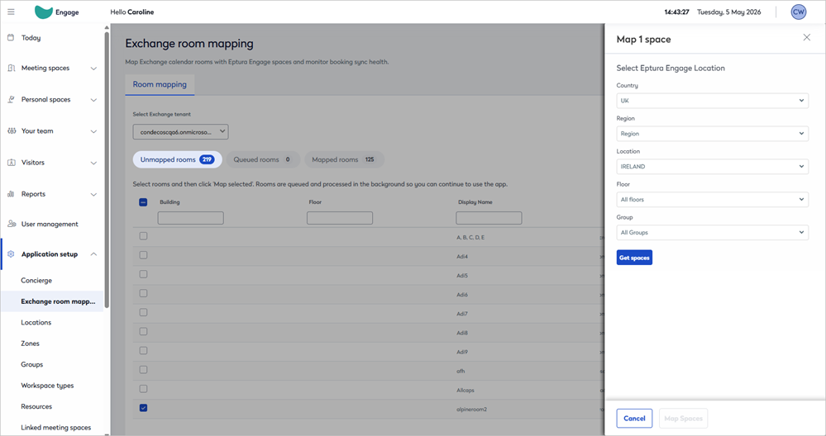Click the Engage logo
The image size is (826, 436).
(57, 12)
